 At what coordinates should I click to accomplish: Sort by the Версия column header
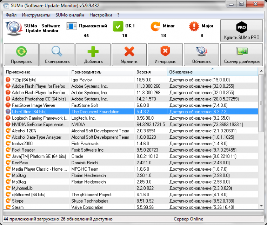pos(151,72)
